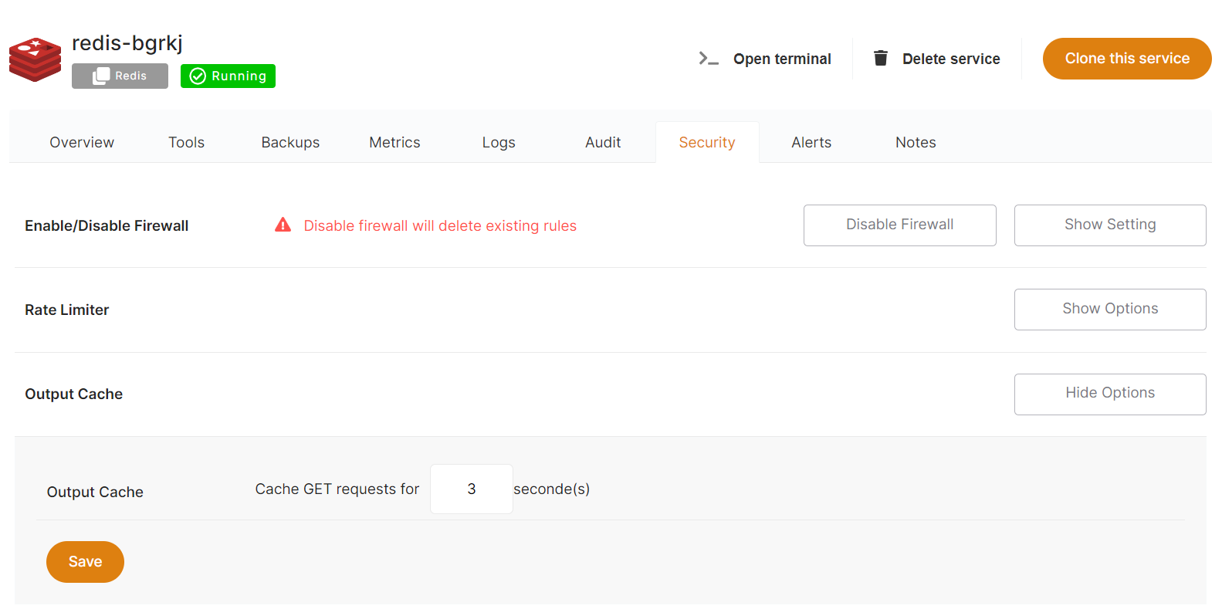Open the Audit tab
The height and width of the screenshot is (616, 1222).
tap(603, 143)
